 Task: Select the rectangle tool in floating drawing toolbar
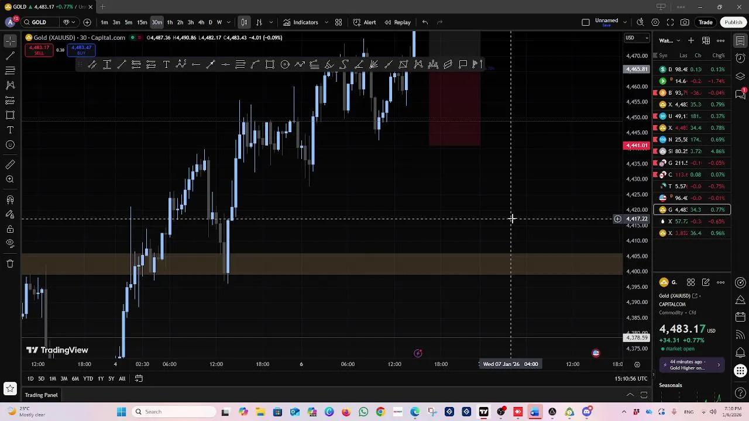pyautogui.click(x=270, y=64)
